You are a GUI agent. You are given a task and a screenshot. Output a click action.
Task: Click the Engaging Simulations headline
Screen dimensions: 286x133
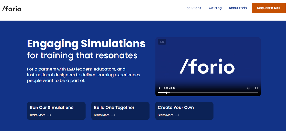tap(86, 43)
